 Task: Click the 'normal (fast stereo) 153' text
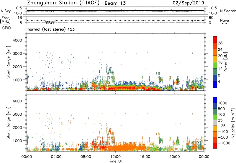51,29
